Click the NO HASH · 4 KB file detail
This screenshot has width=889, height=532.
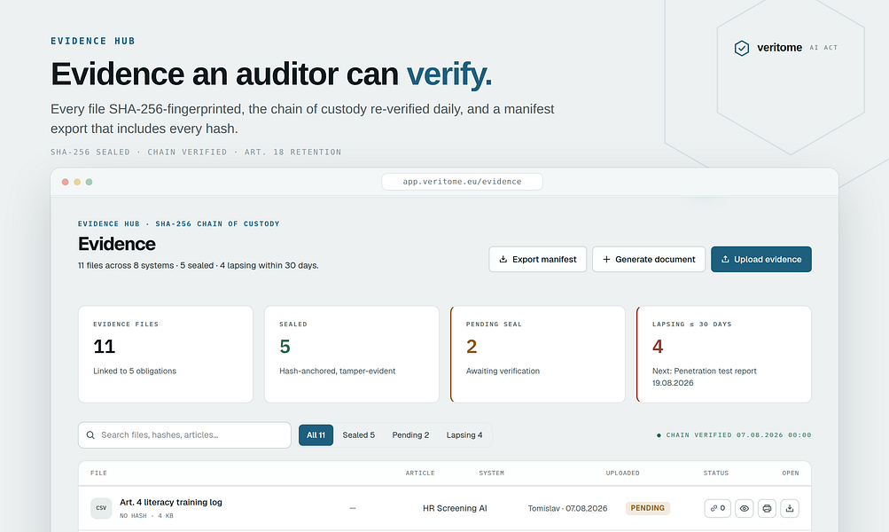[146, 516]
